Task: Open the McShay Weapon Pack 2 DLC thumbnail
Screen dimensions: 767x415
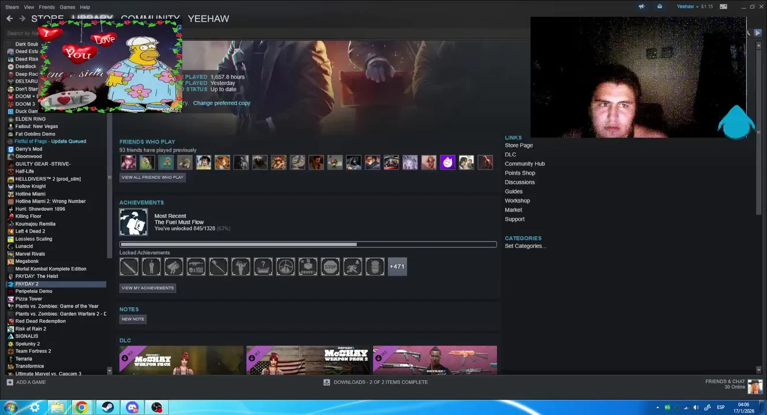Action: click(x=308, y=360)
